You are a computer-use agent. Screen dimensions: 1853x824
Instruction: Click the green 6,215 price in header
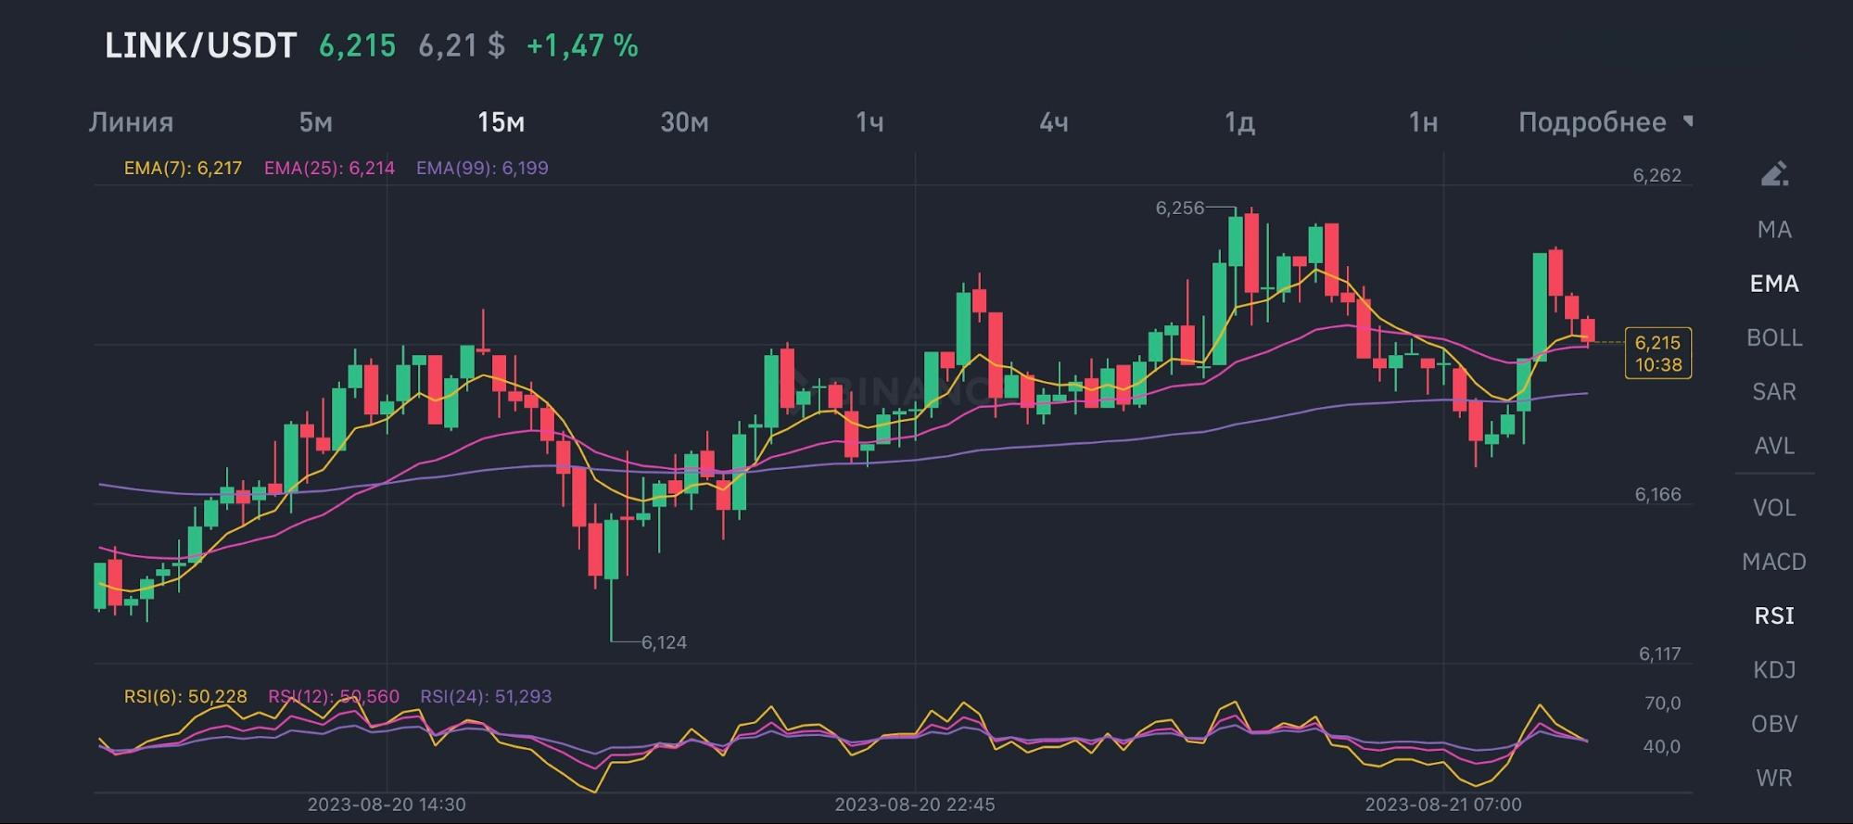coord(358,45)
